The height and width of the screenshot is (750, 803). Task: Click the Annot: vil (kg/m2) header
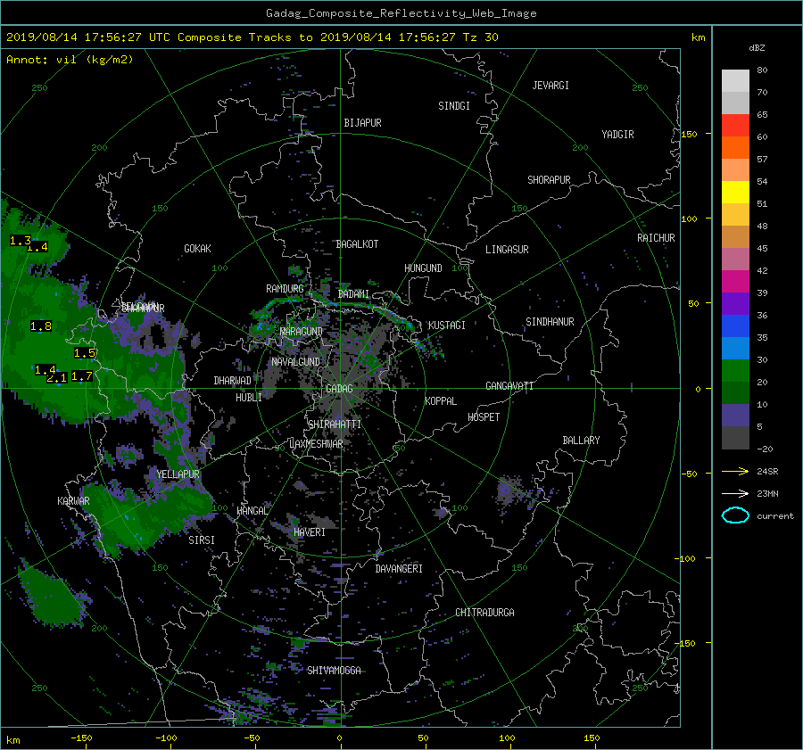(70, 60)
